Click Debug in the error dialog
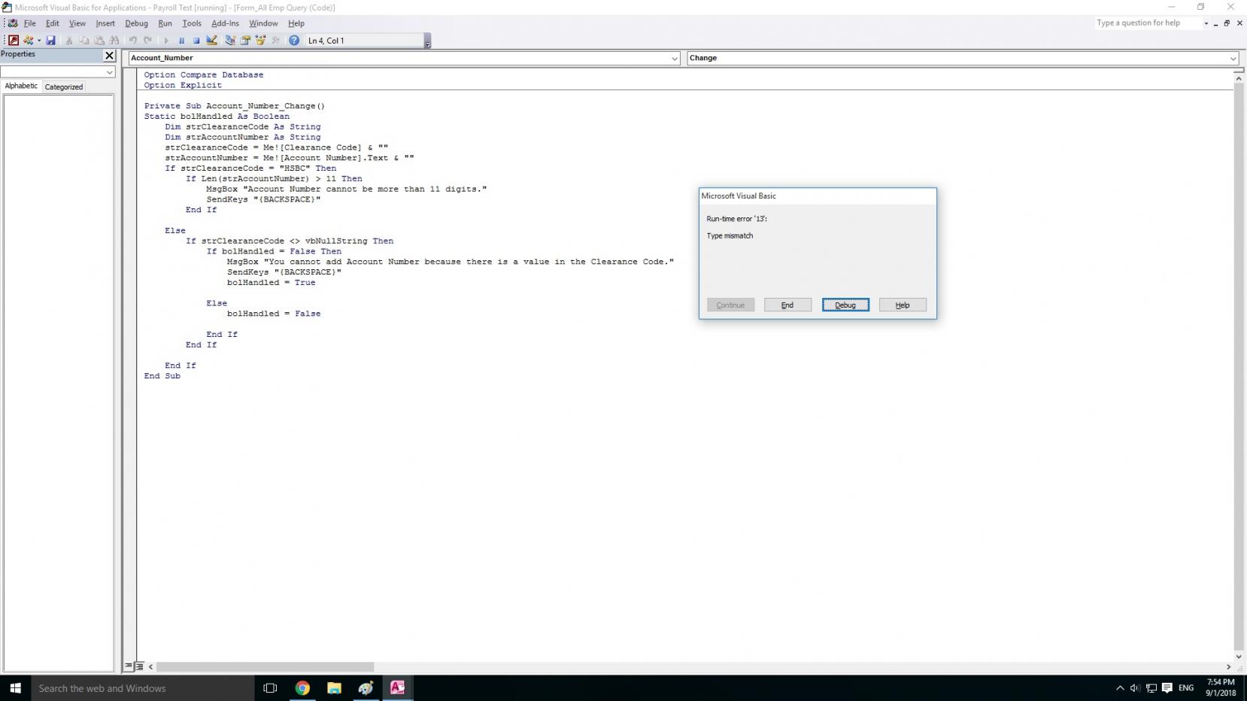Image resolution: width=1247 pixels, height=701 pixels. [845, 305]
